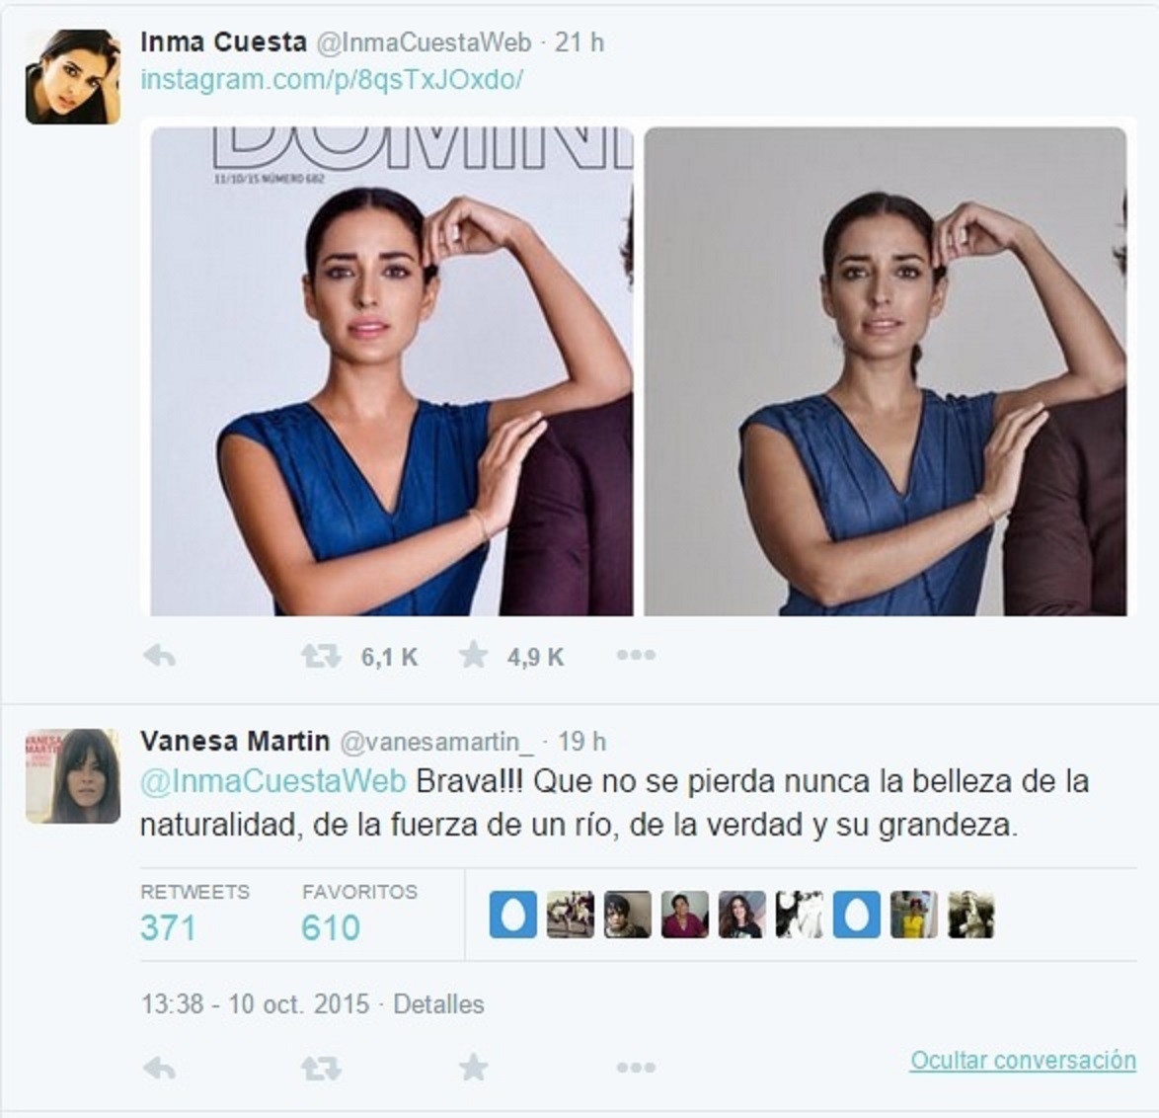The height and width of the screenshot is (1118, 1159).
Task: Retweet Vanesa Martin's tweet
Action: point(321,1068)
